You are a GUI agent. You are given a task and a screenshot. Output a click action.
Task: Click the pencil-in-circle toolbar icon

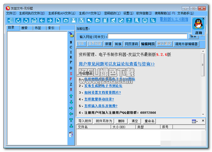pos(121,21)
